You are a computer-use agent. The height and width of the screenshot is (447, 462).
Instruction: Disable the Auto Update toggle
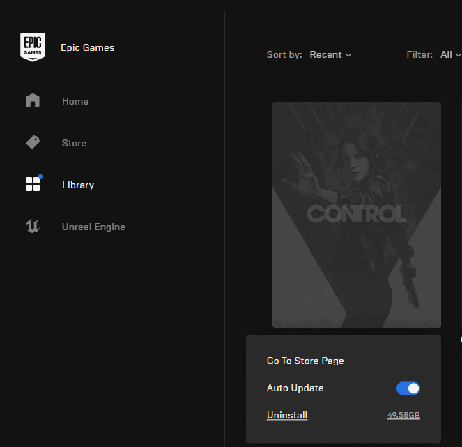pyautogui.click(x=408, y=388)
